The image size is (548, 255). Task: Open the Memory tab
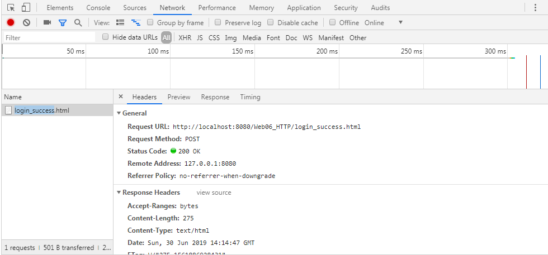pos(262,8)
